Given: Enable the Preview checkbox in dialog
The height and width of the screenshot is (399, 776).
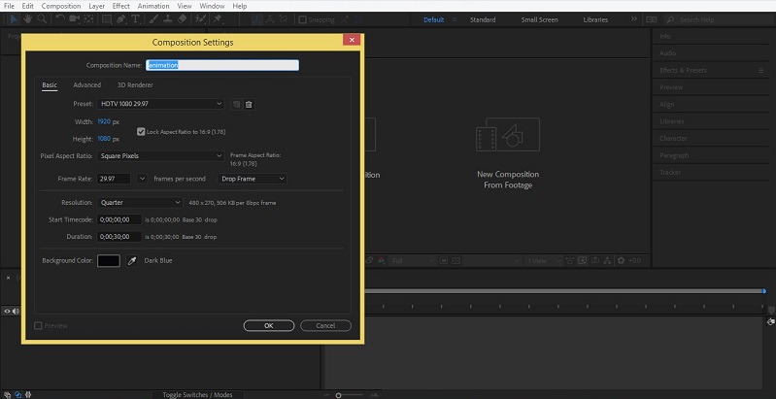Looking at the screenshot, I should (x=38, y=326).
